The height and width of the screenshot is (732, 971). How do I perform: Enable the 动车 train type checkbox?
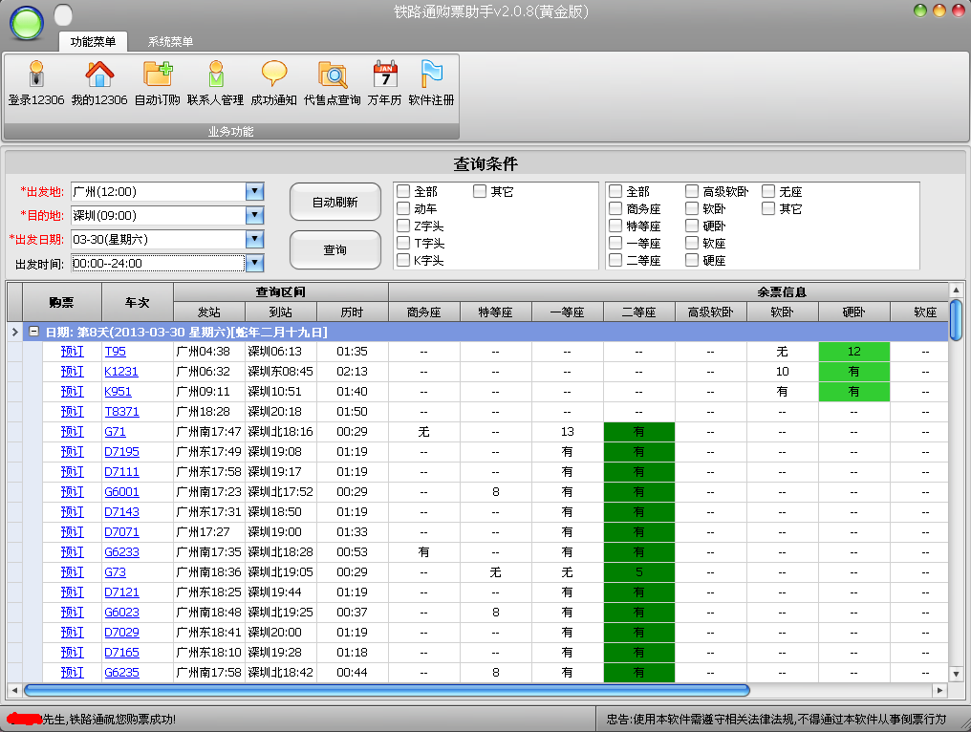click(x=404, y=208)
